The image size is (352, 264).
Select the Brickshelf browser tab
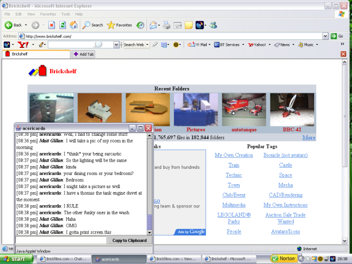[x=36, y=54]
